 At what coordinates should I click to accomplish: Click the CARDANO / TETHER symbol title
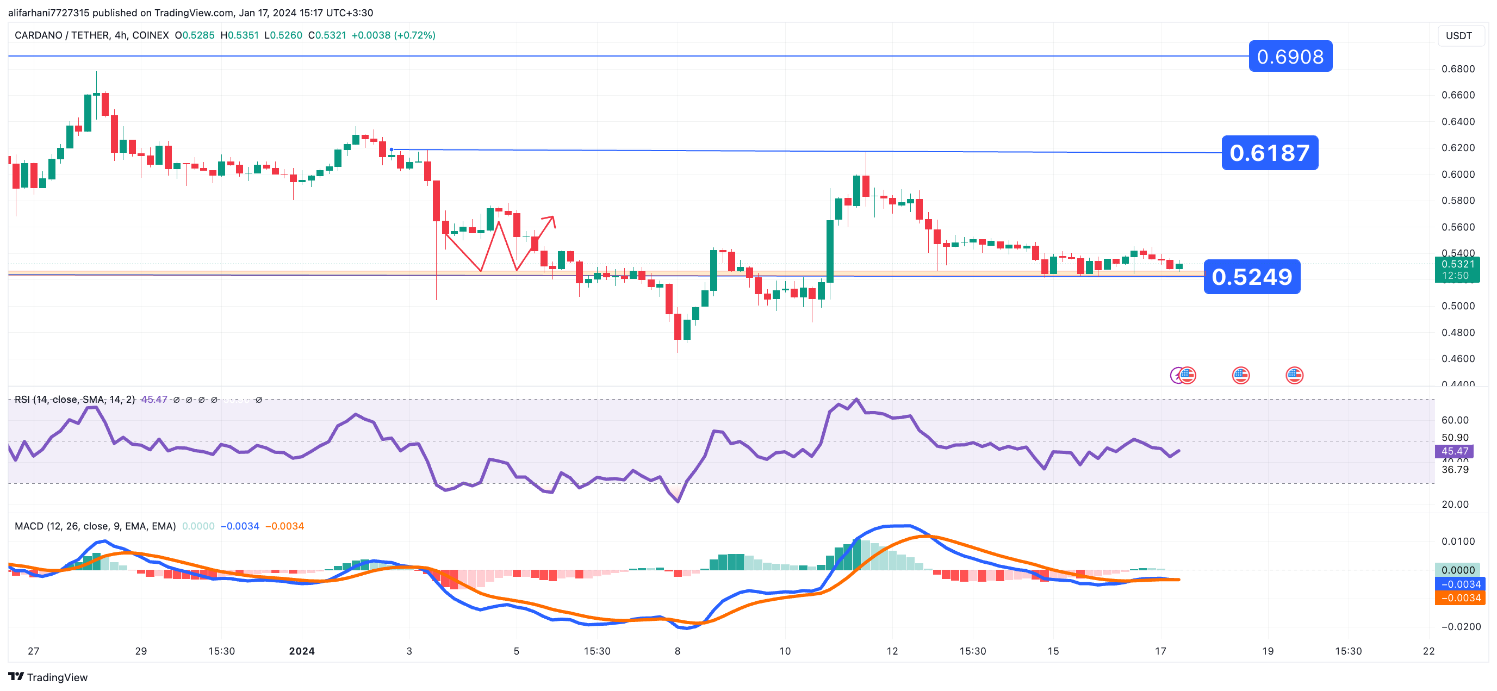61,35
